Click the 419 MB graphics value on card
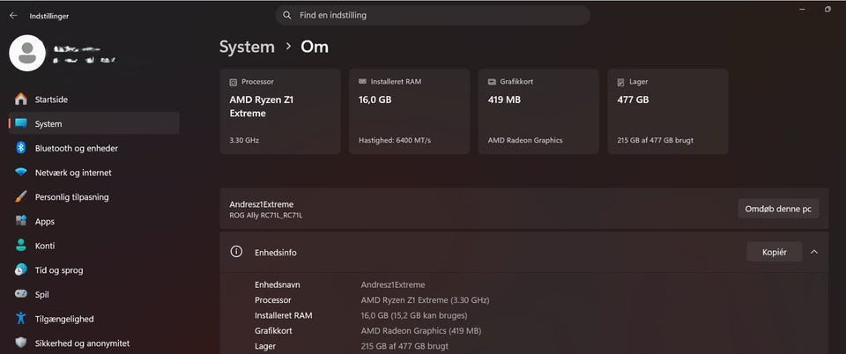The width and height of the screenshot is (846, 354). [504, 100]
